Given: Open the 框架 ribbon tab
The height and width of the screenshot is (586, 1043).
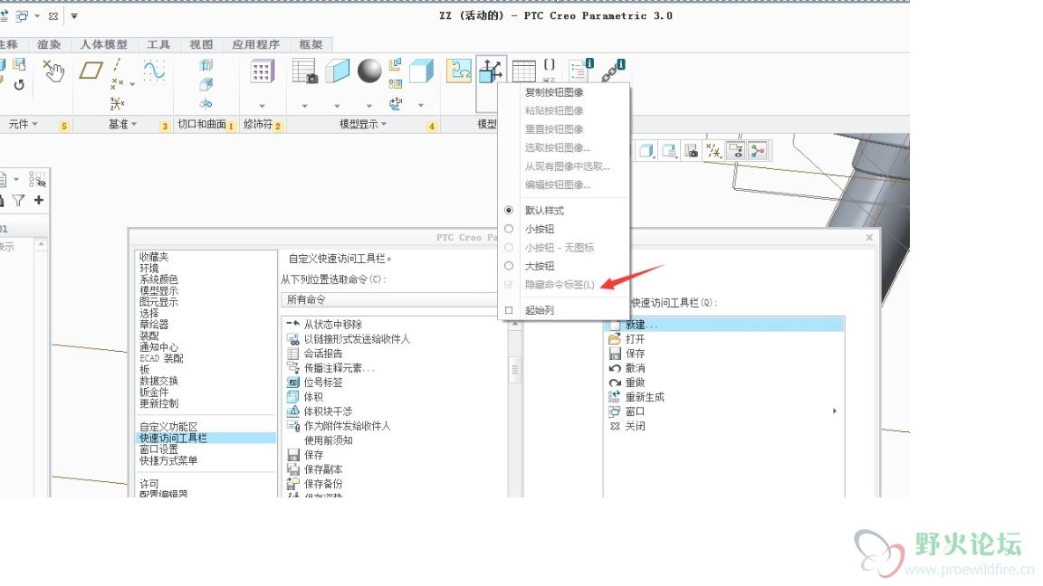Looking at the screenshot, I should 311,44.
